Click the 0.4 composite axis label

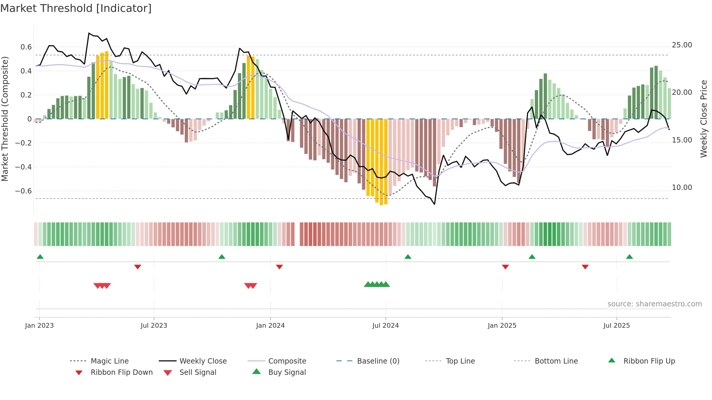pyautogui.click(x=26, y=71)
